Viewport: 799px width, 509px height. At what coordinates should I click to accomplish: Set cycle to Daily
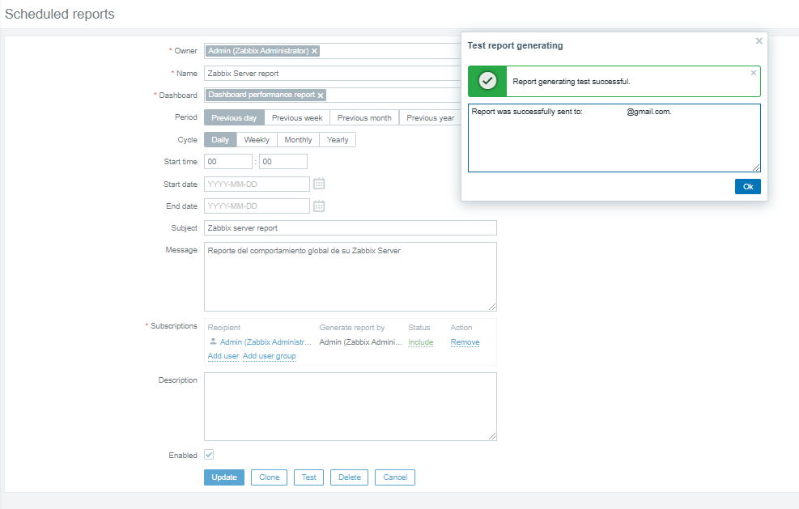(x=220, y=140)
